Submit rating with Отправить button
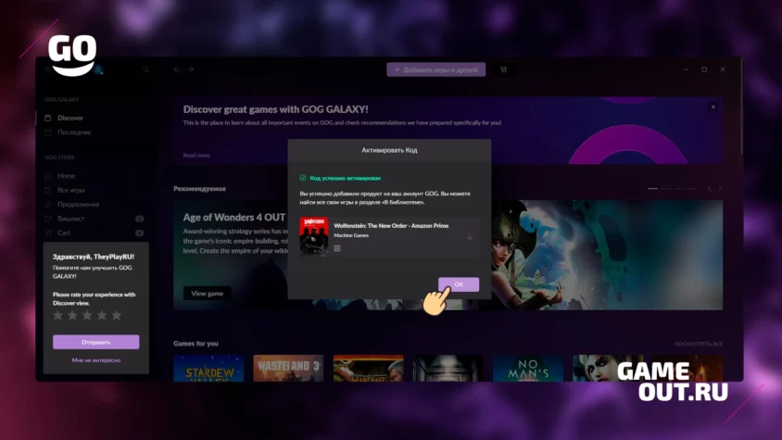 point(95,342)
